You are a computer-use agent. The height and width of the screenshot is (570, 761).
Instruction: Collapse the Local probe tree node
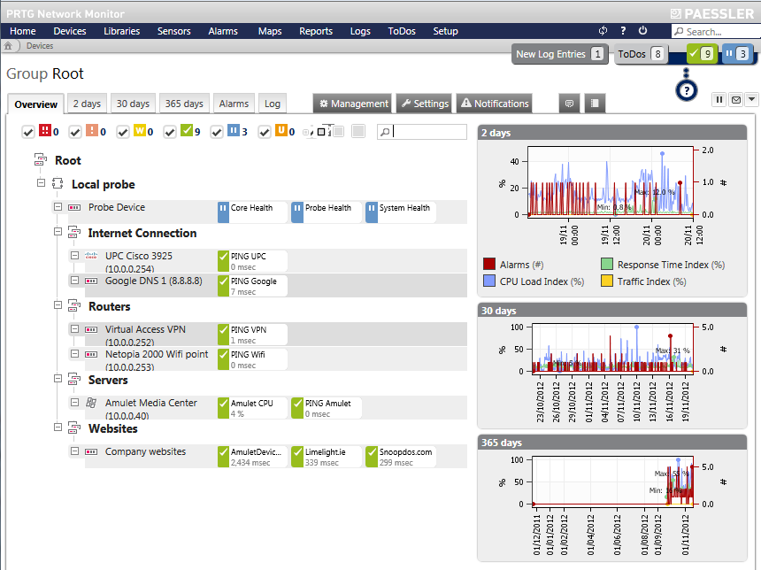tap(42, 183)
